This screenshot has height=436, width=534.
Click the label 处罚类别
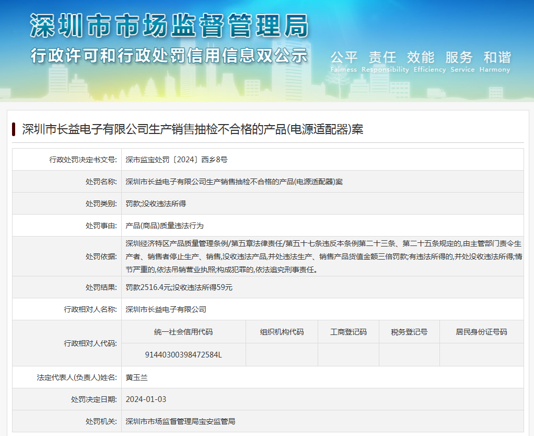(101, 204)
